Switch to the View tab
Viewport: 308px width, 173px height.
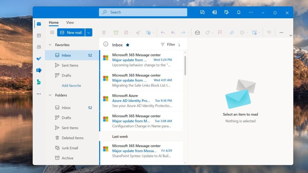point(70,23)
